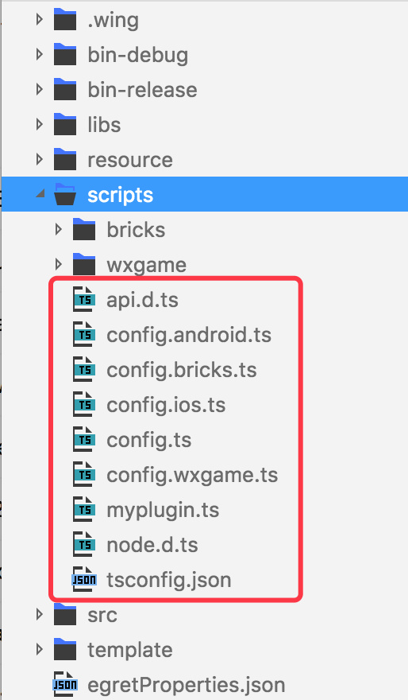
Task: Click the folder icon beside bin-release
Action: tap(65, 89)
